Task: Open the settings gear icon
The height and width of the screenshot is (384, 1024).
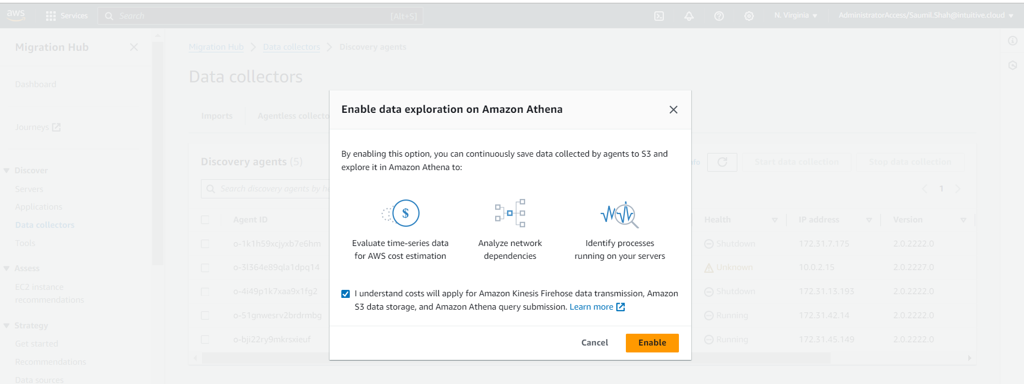Action: [749, 16]
